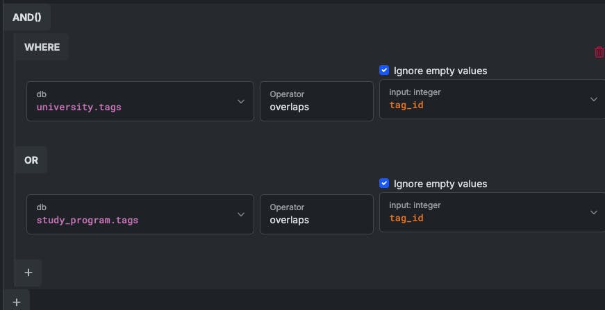Click the bottom-most plus icon below the group

click(x=17, y=302)
